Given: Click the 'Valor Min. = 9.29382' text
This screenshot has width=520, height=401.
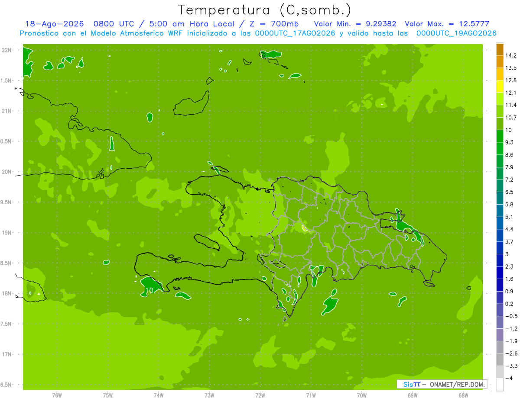Looking at the screenshot, I should (x=355, y=24).
